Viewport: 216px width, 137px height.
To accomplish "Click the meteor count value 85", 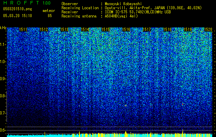I will coord(50,16).
